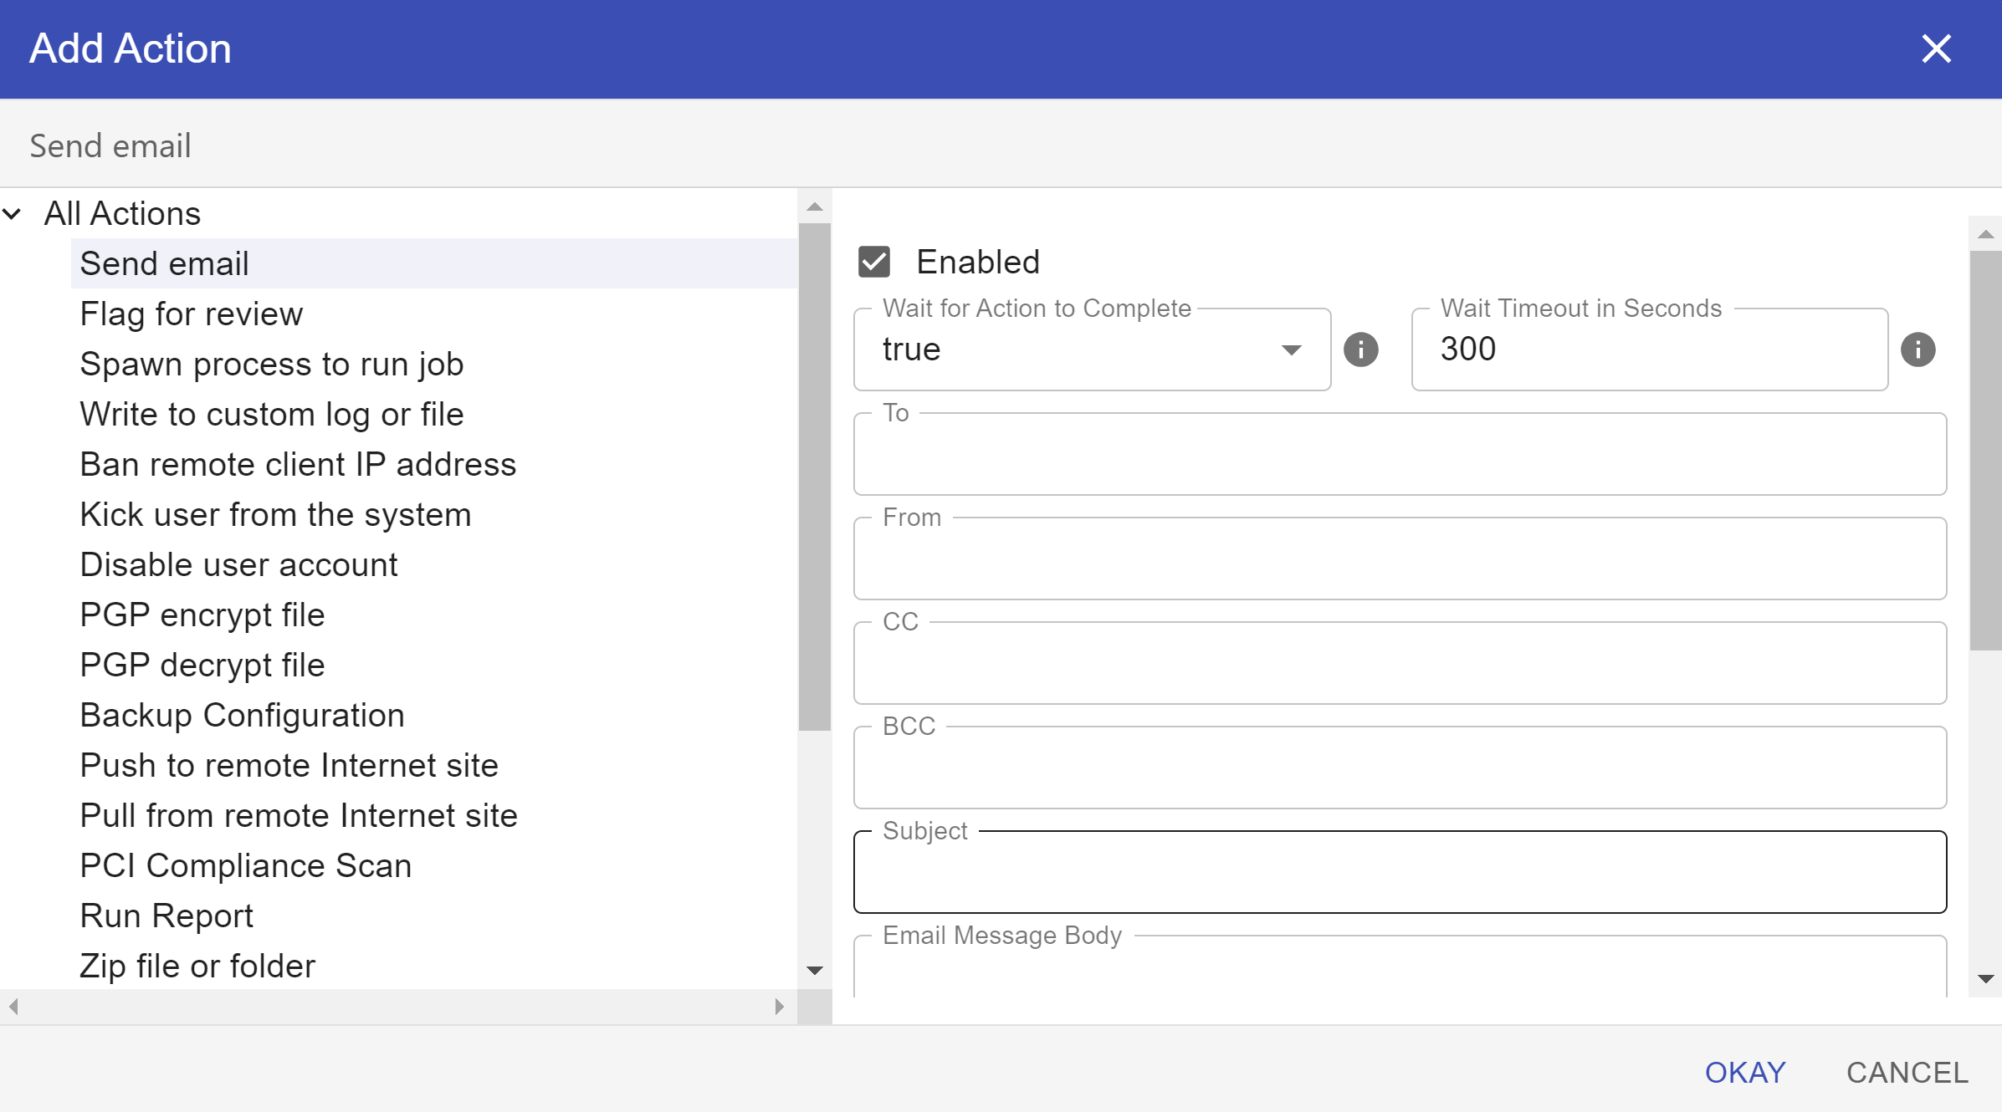The height and width of the screenshot is (1112, 2002).
Task: Click the Send email action icon
Action: click(163, 262)
